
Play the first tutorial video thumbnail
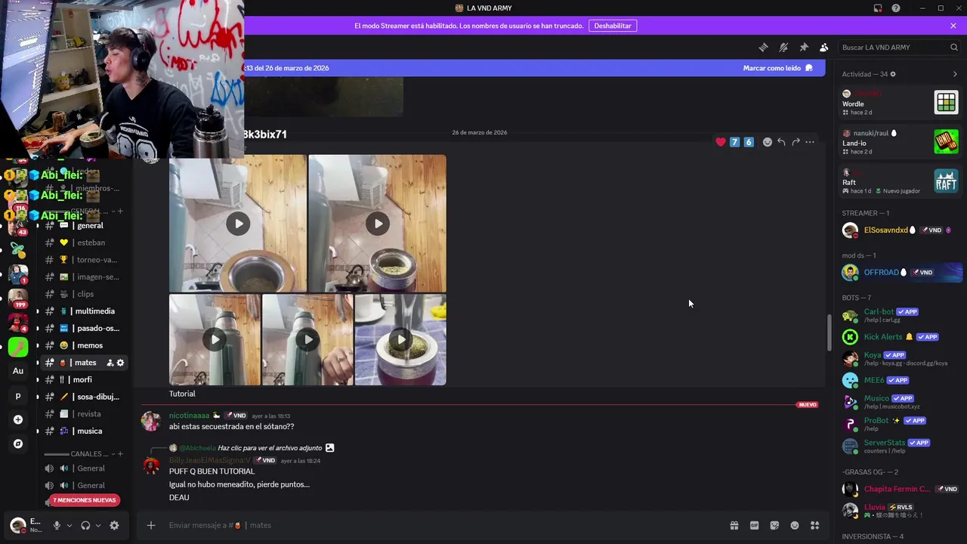pyautogui.click(x=238, y=224)
